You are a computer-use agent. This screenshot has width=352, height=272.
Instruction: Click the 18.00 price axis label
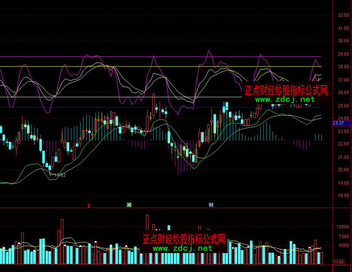pyautogui.click(x=342, y=196)
